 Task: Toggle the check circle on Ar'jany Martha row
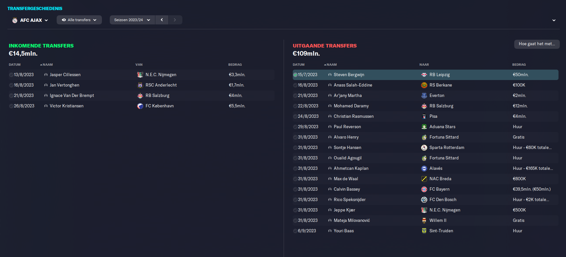pyautogui.click(x=295, y=96)
